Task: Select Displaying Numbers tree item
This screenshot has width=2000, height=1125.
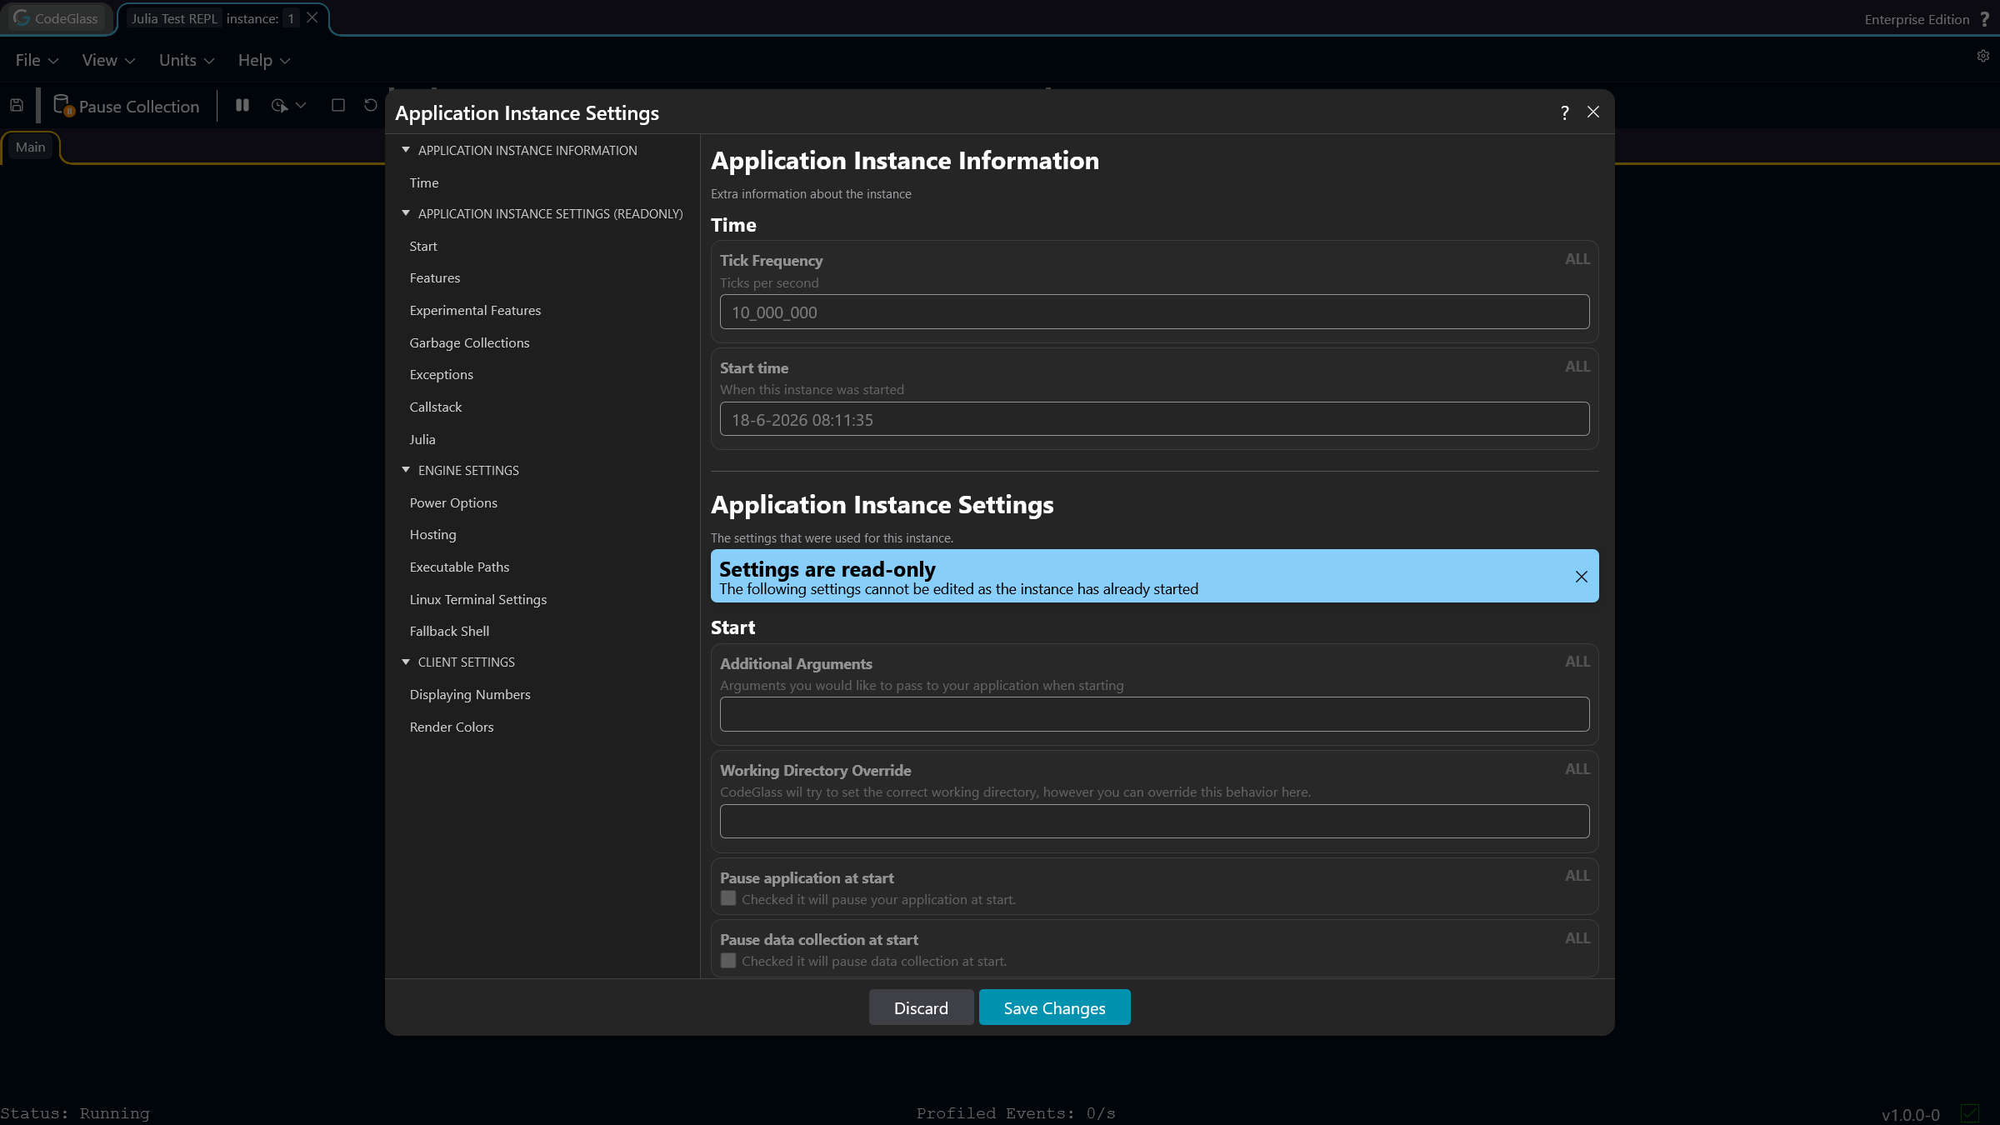Action: tap(469, 695)
